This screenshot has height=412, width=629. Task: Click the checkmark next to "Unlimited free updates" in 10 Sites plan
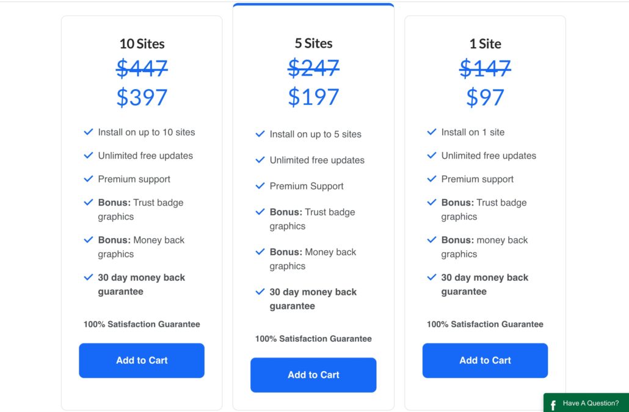tap(88, 156)
